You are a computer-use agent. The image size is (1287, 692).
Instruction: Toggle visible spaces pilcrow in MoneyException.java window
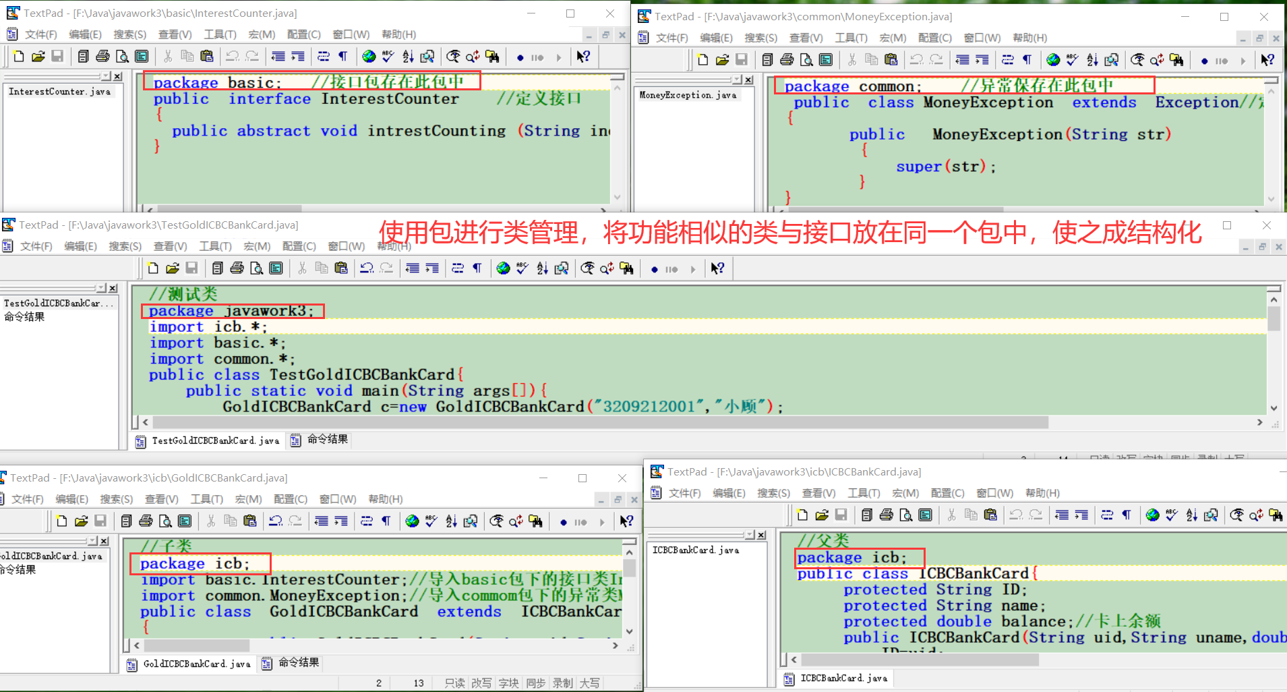tap(1027, 60)
